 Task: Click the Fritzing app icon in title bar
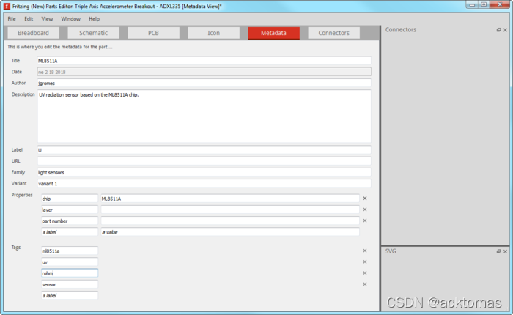(x=7, y=6)
